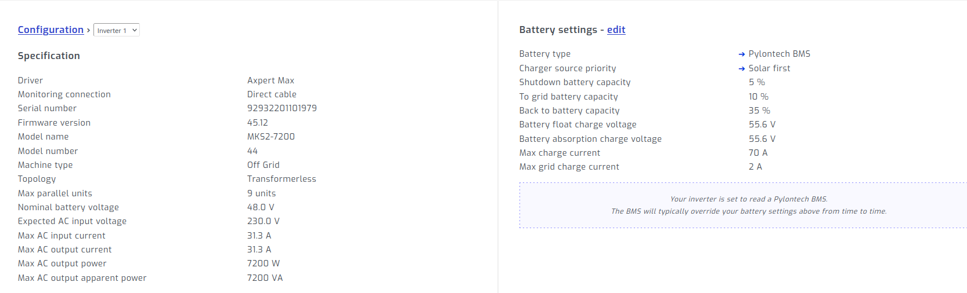Screen dimensions: 967x293
Task: Open the Configuration breadcrumb link
Action: coord(50,30)
